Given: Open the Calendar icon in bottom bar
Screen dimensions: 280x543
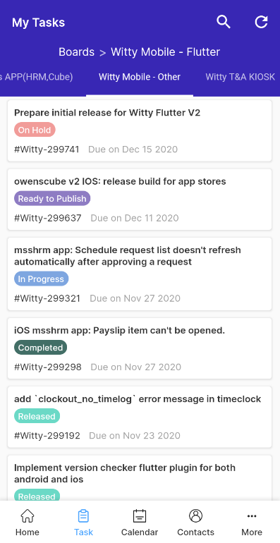Looking at the screenshot, I should click(x=140, y=516).
